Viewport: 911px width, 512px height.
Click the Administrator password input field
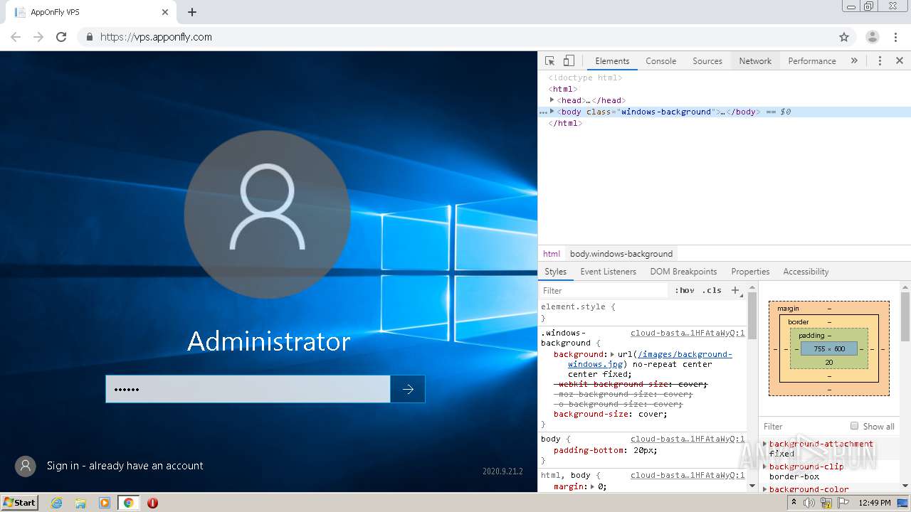[248, 389]
